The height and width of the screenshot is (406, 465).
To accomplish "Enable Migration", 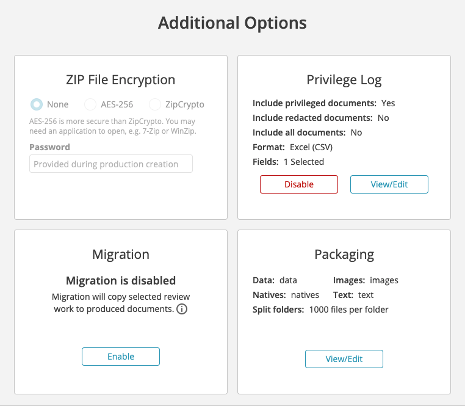I will [121, 357].
